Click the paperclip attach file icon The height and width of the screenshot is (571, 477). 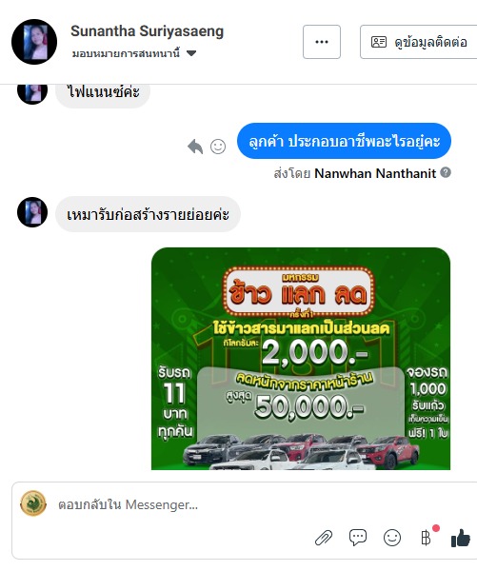(x=324, y=538)
